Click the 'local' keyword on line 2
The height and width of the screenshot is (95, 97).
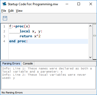pos(25,31)
